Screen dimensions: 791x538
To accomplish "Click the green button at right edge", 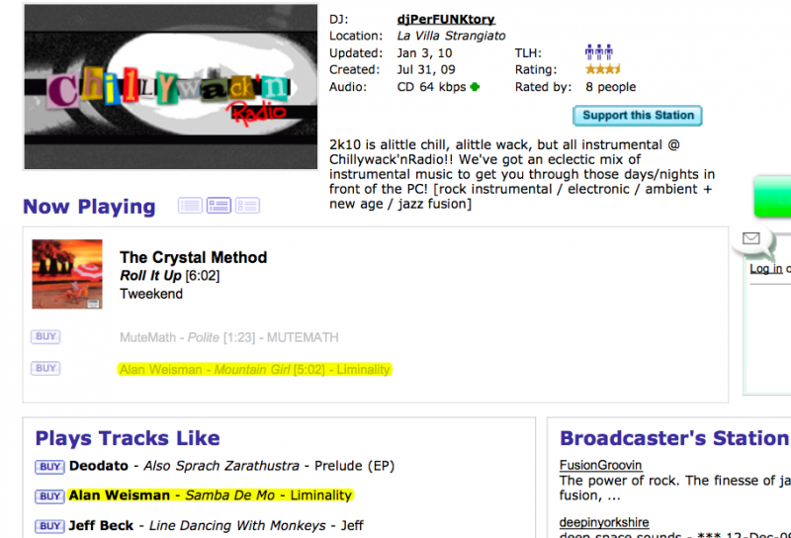I will tap(772, 197).
